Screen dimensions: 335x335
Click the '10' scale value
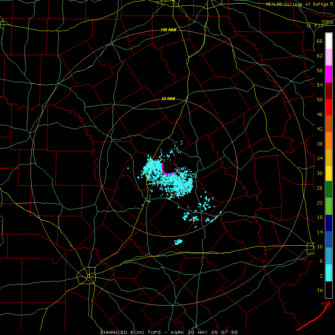coord(320,247)
